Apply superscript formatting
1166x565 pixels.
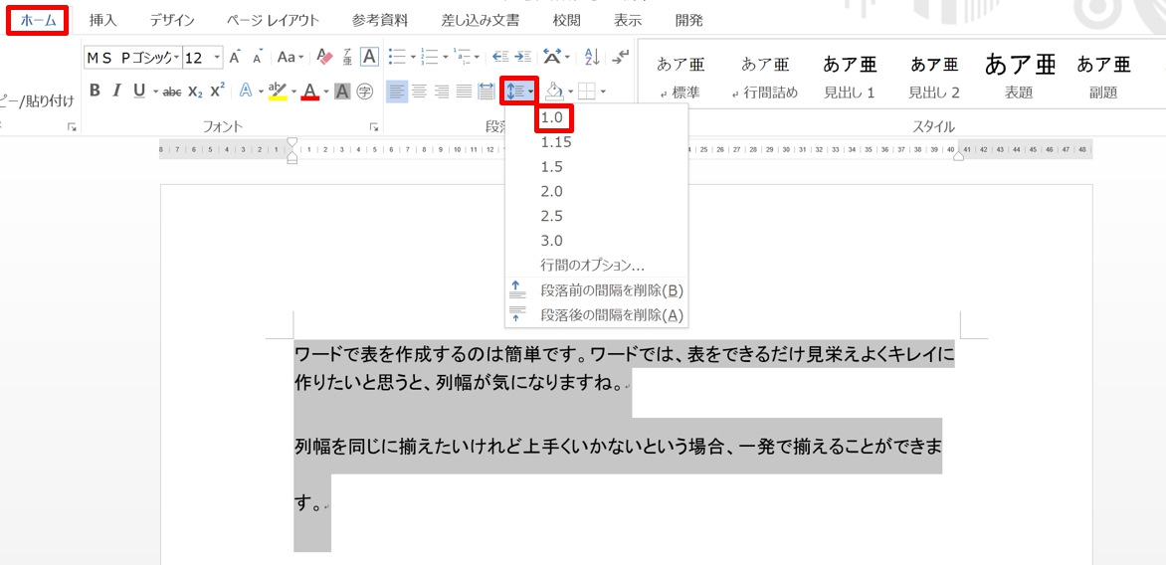point(217,91)
